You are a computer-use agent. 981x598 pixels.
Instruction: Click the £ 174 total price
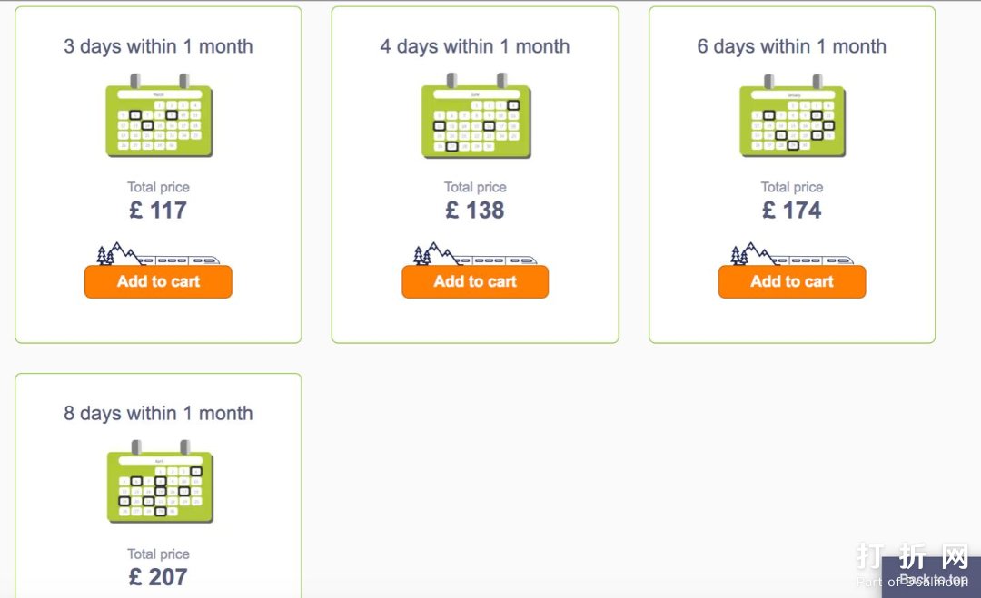[792, 211]
